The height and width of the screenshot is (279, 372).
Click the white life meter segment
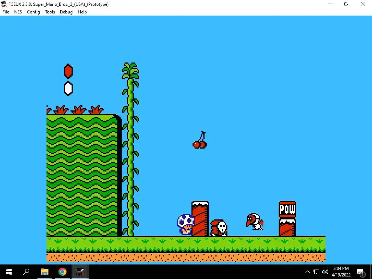pyautogui.click(x=68, y=89)
